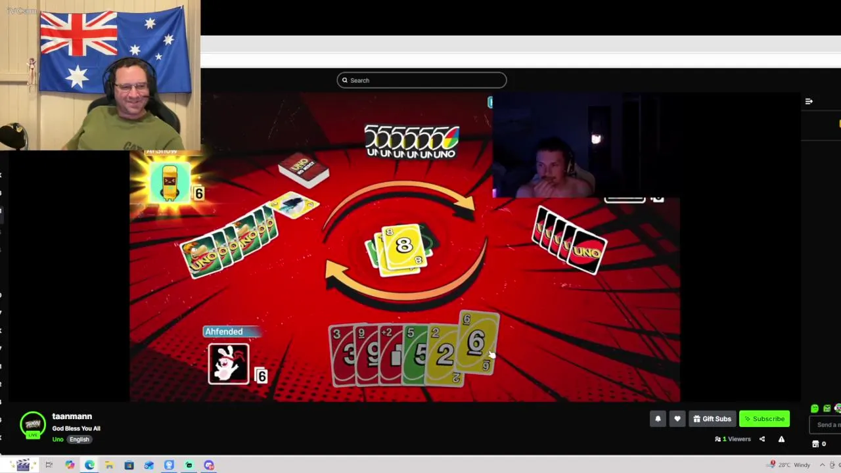Click the notification bell icon
Image resolution: width=841 pixels, height=473 pixels.
pyautogui.click(x=658, y=419)
